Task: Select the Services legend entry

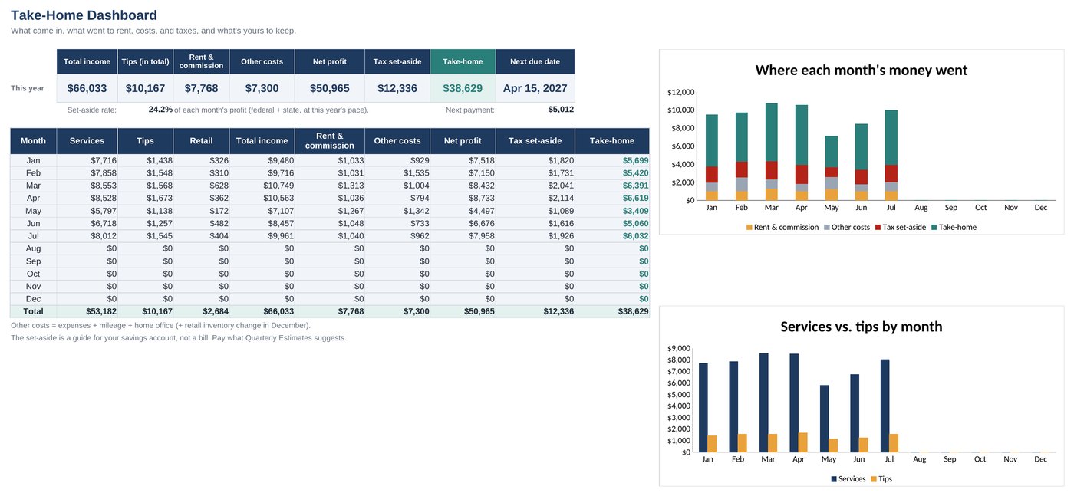Action: point(848,478)
